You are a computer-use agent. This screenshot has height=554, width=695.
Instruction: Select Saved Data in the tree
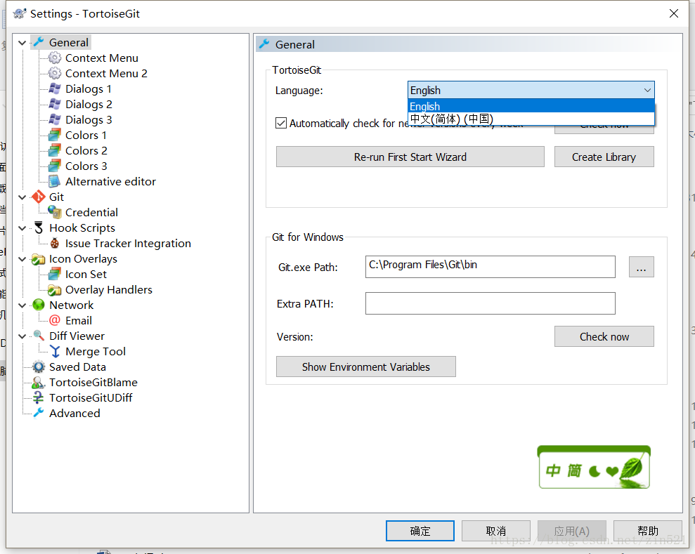coord(77,367)
